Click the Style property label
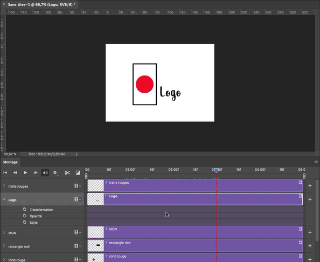This screenshot has height=262, width=320. click(x=33, y=223)
